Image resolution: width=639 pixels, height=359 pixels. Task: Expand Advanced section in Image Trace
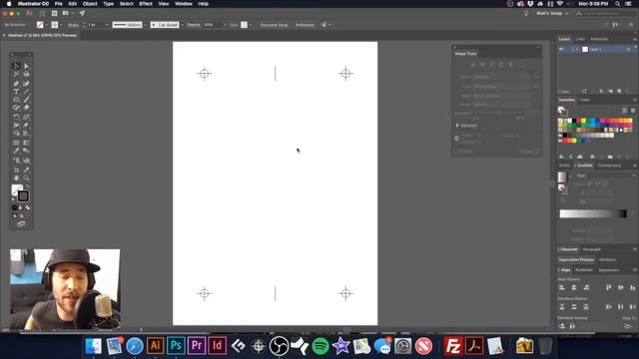[x=457, y=126]
